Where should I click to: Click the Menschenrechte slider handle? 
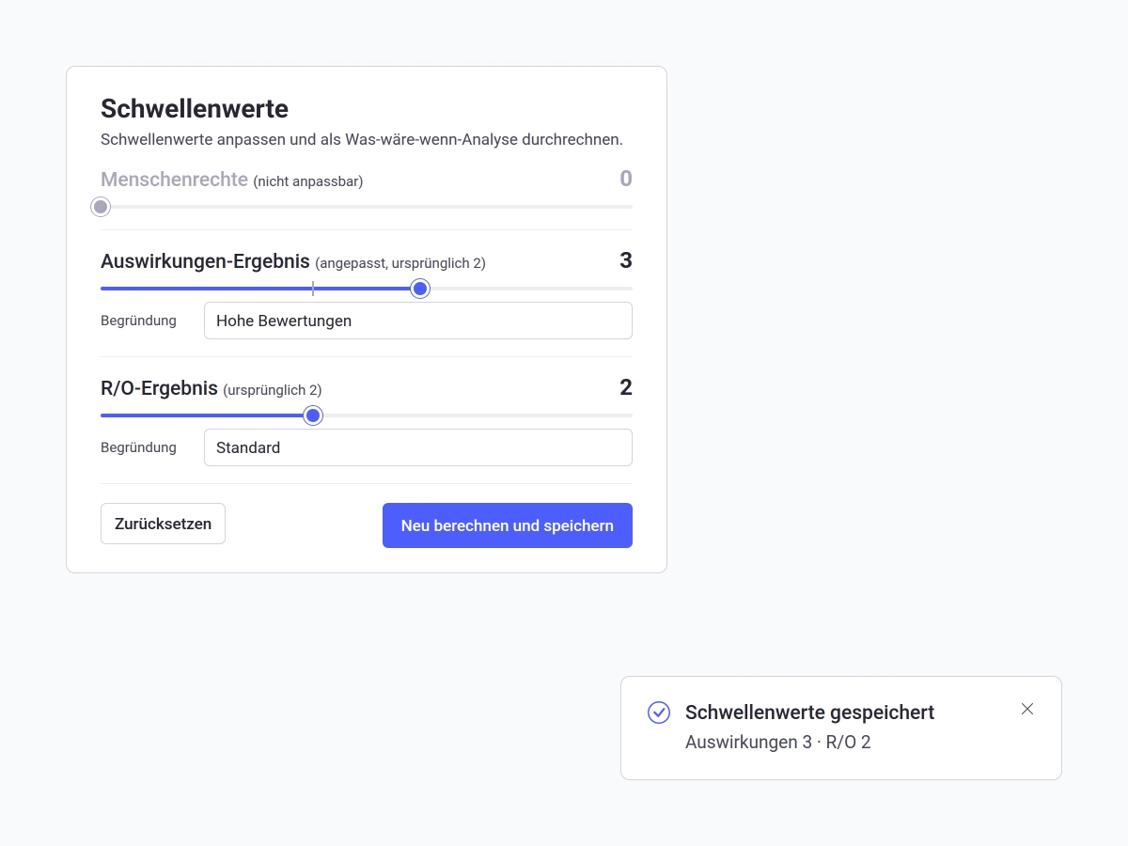[101, 207]
